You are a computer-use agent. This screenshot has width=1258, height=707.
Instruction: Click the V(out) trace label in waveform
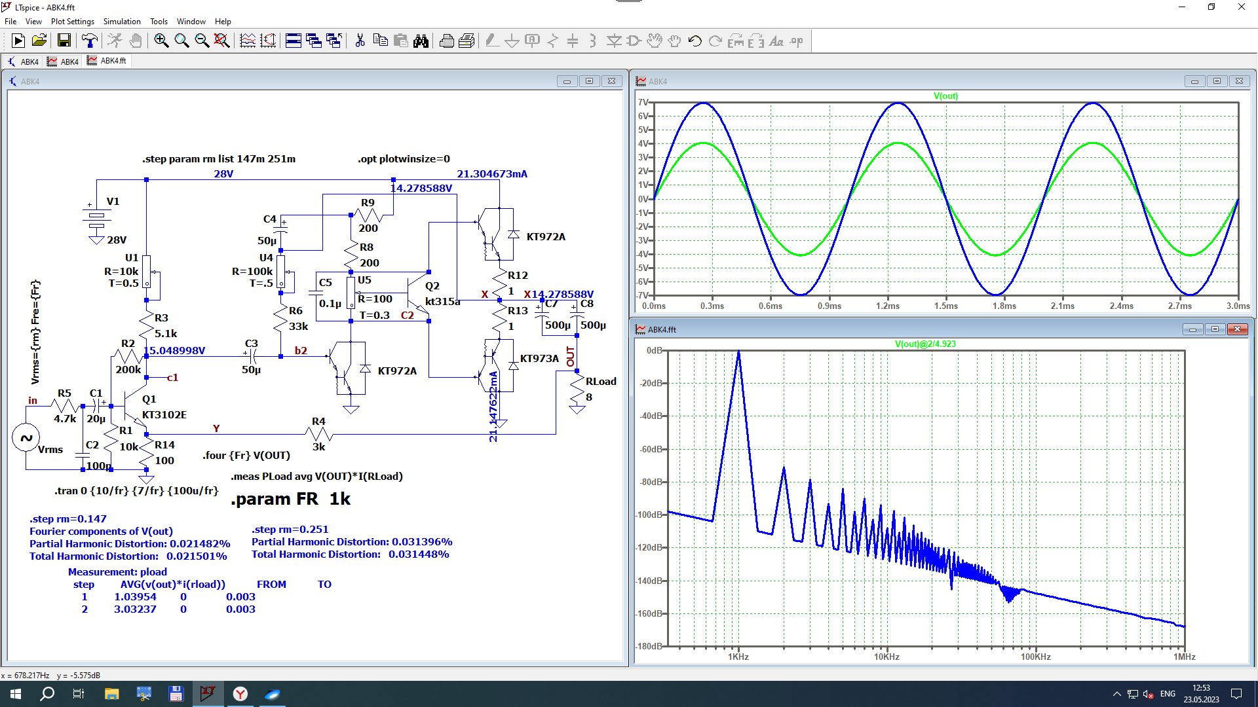(x=945, y=96)
